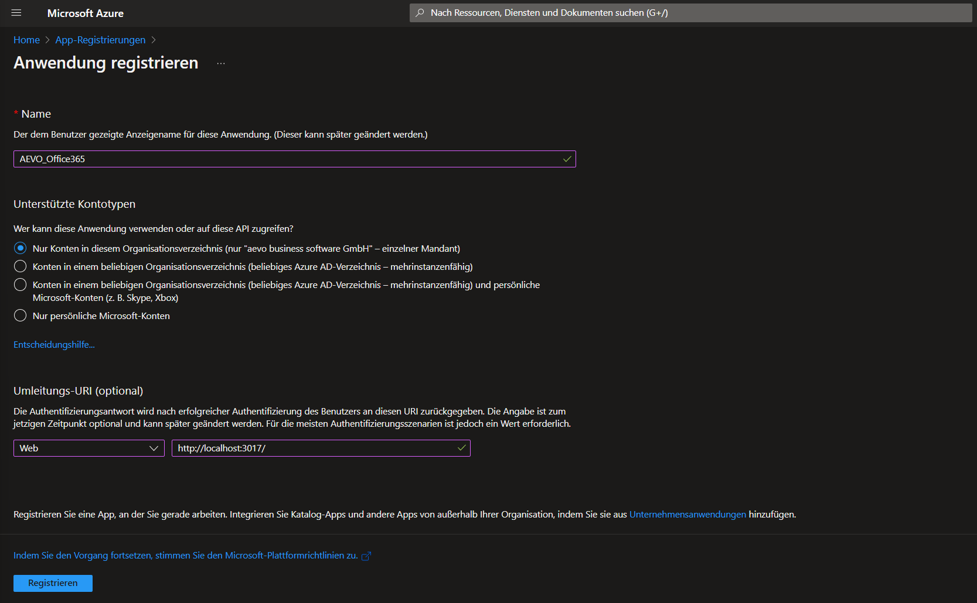This screenshot has height=603, width=977.
Task: Click the breadcrumb chevron after Home
Action: point(46,40)
